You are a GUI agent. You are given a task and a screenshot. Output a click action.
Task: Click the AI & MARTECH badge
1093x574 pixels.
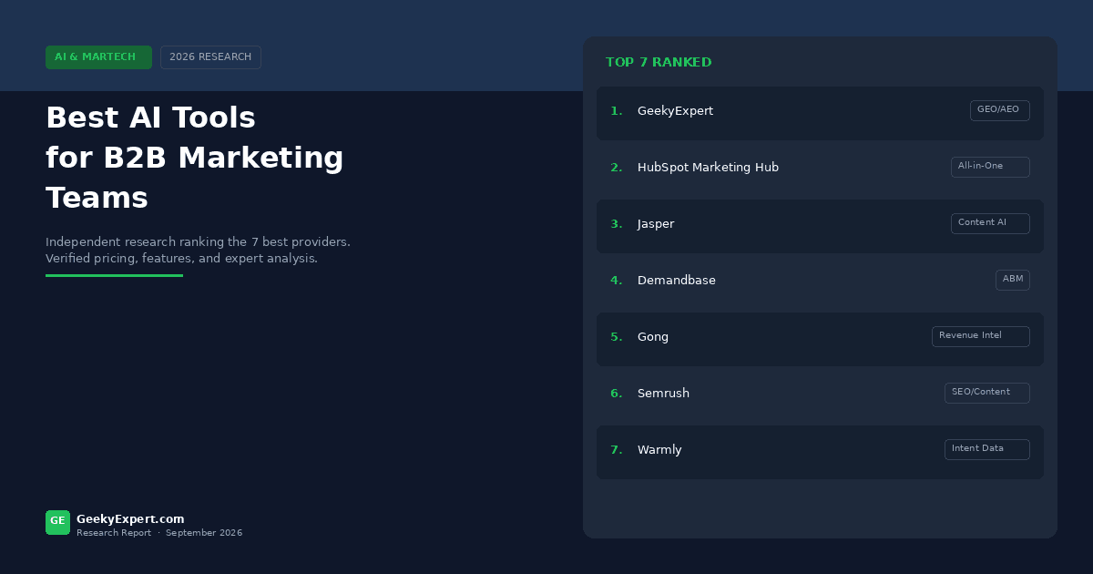[x=98, y=57]
